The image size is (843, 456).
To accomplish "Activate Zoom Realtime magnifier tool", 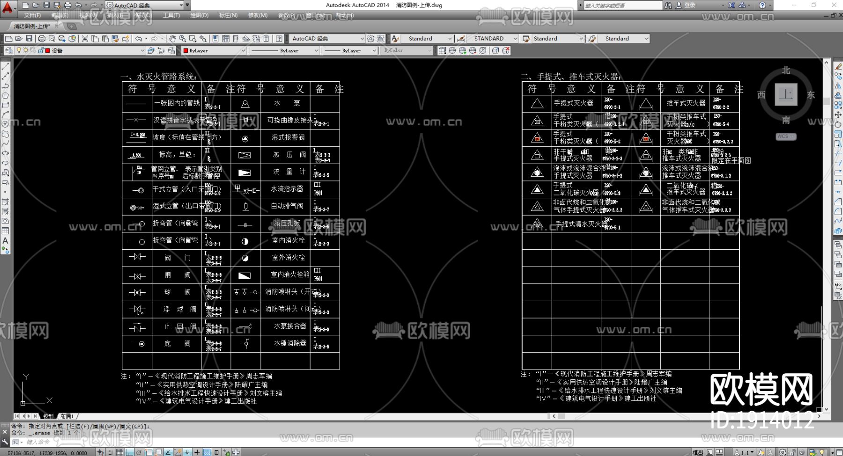I will coord(183,38).
